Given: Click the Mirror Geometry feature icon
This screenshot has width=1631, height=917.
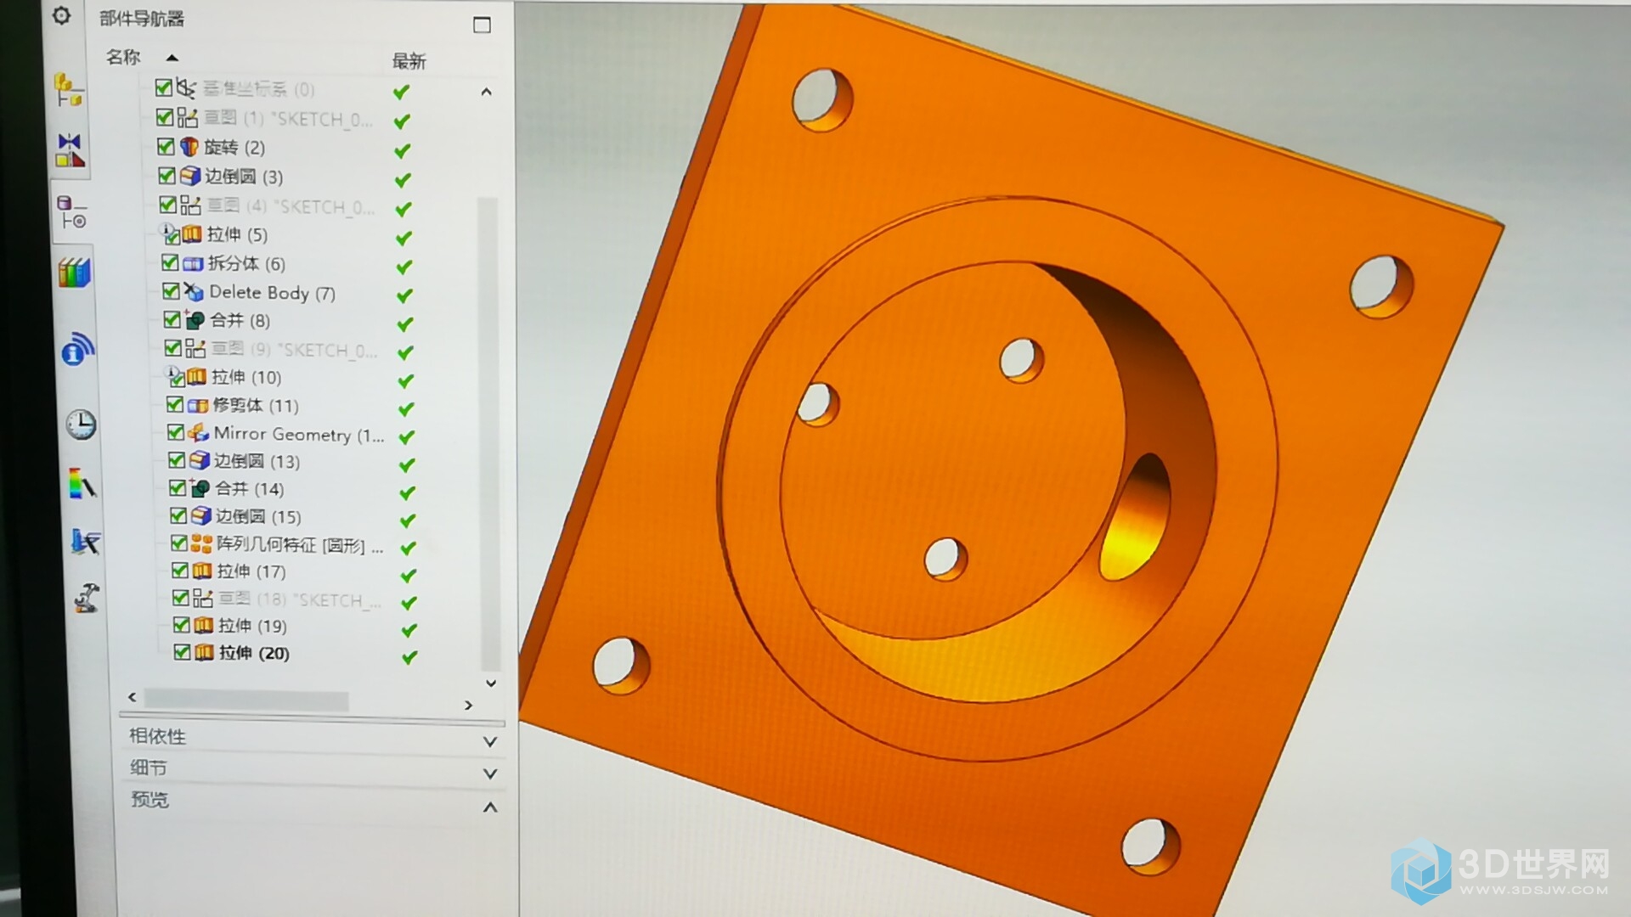Looking at the screenshot, I should (x=199, y=433).
